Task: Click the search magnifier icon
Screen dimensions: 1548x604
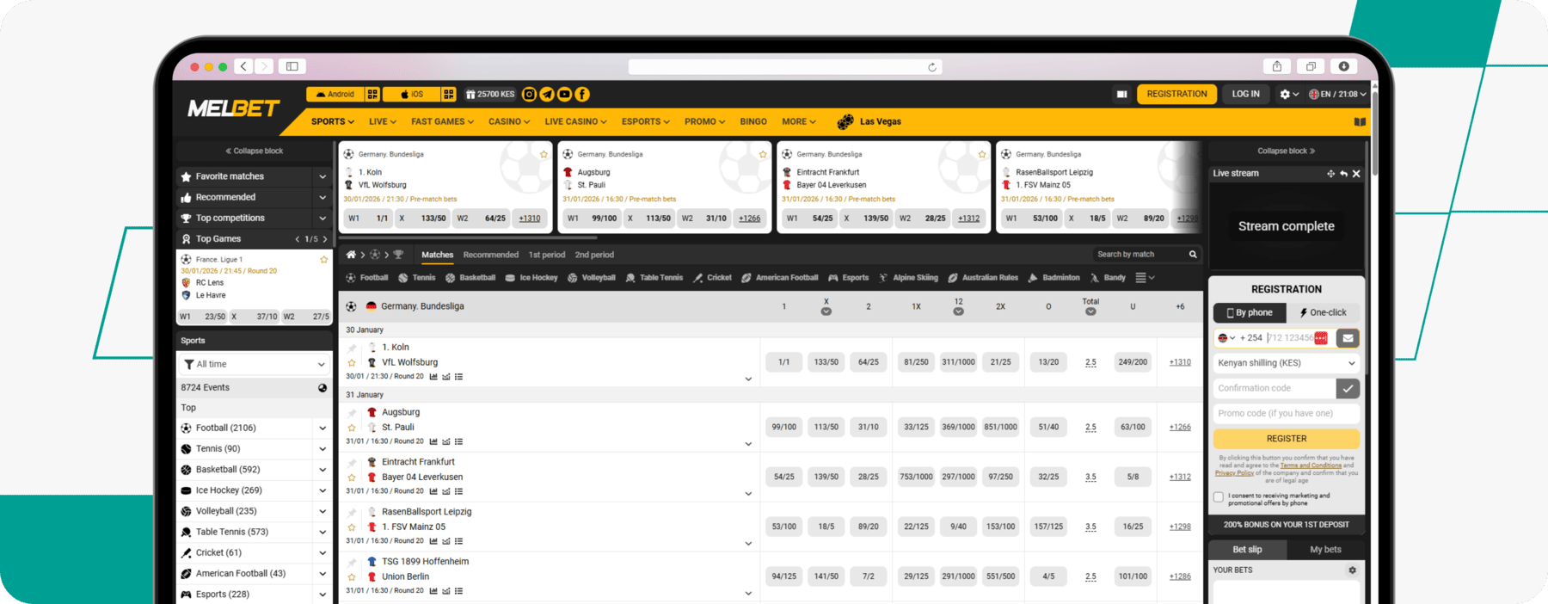Action: click(x=1193, y=255)
